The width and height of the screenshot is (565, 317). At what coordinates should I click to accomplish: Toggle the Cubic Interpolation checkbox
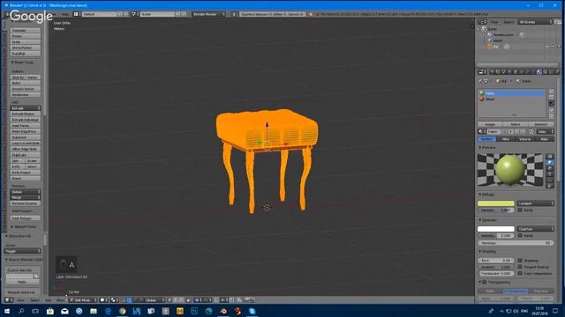[520, 273]
